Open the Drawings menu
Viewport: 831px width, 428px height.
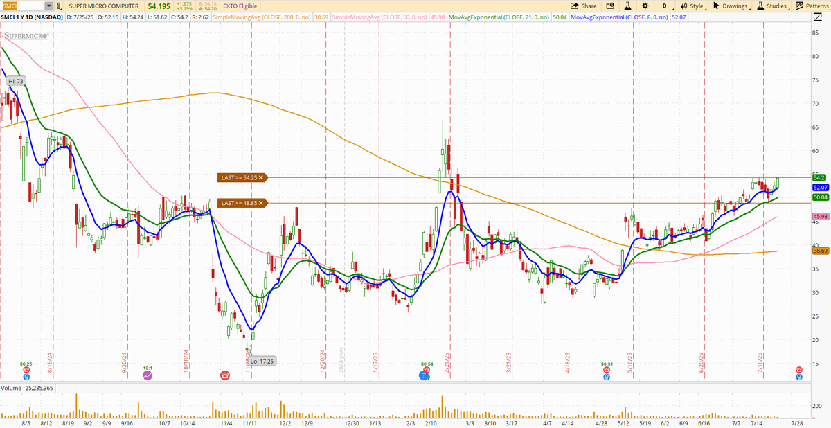[734, 6]
